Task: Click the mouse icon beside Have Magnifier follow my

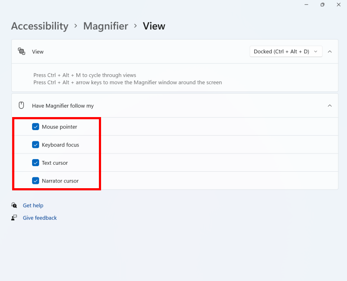Action: coord(21,105)
